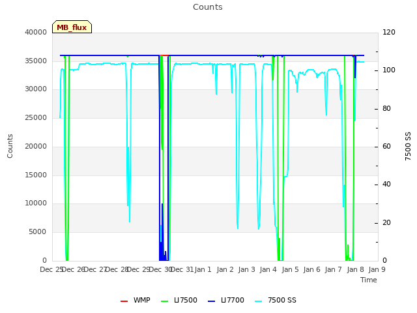Image resolution: width=417 pixels, height=313 pixels.
Task: Click the '7500 SS' right axis label
Action: [408, 146]
